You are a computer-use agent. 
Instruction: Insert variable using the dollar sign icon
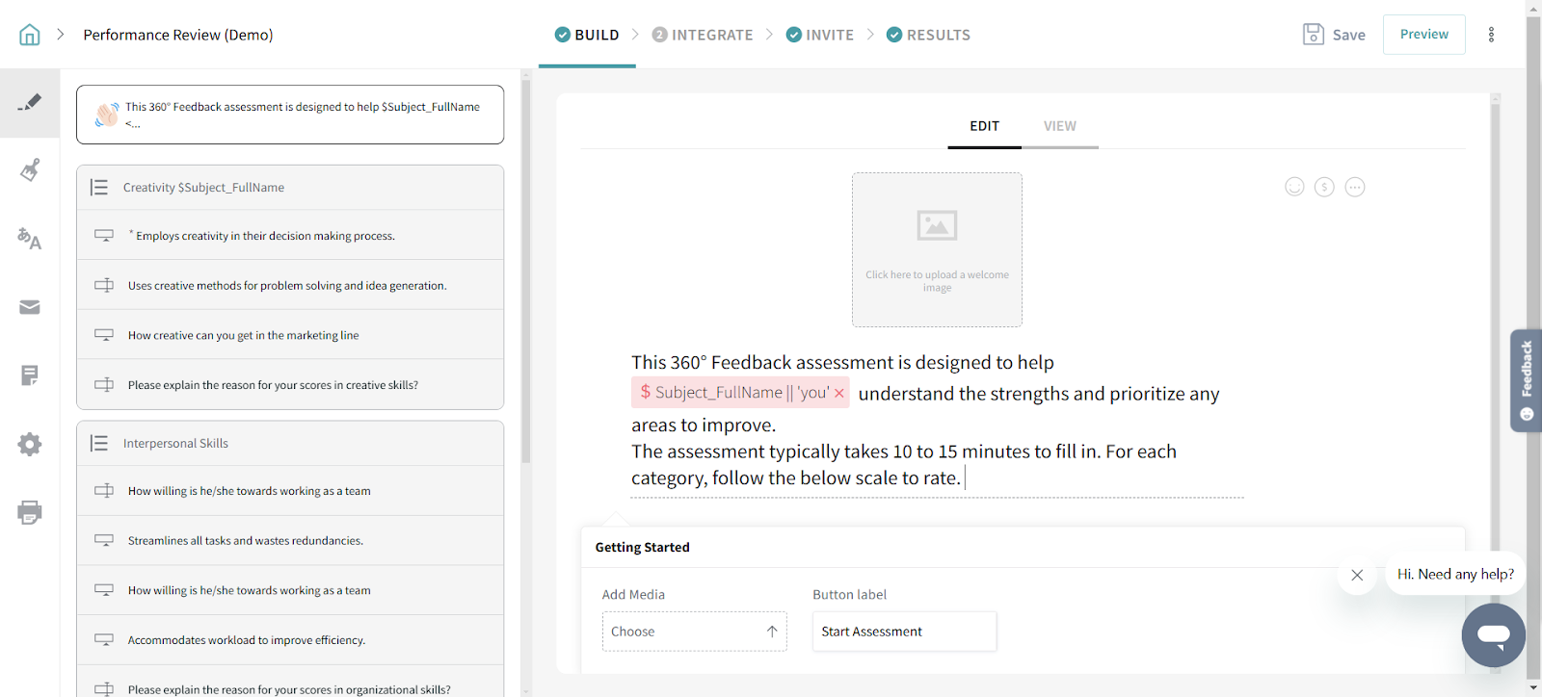1324,187
